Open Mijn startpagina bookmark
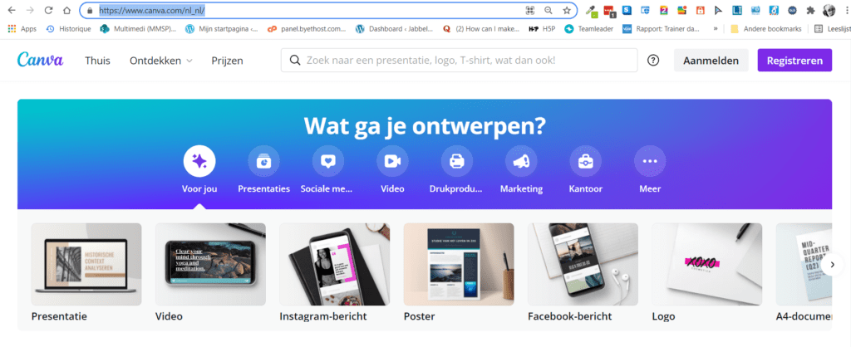Viewport: 851px width, 347px height. (x=221, y=29)
